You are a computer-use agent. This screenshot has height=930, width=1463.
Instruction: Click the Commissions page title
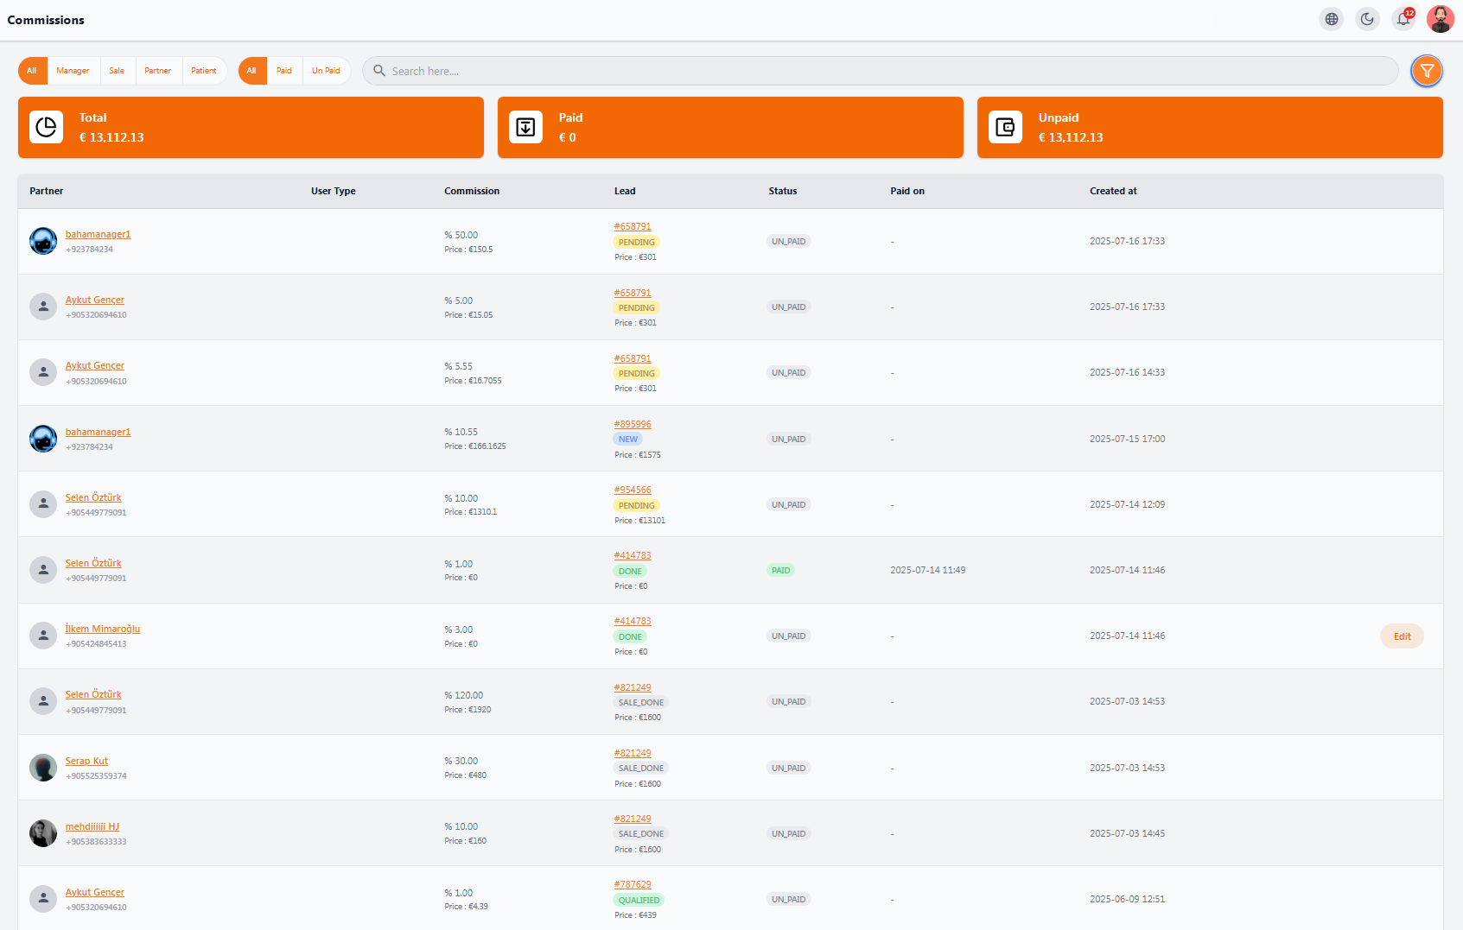(x=46, y=20)
